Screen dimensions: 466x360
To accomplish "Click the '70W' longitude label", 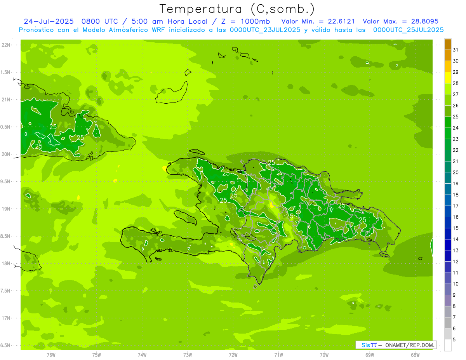I will pos(324,355).
